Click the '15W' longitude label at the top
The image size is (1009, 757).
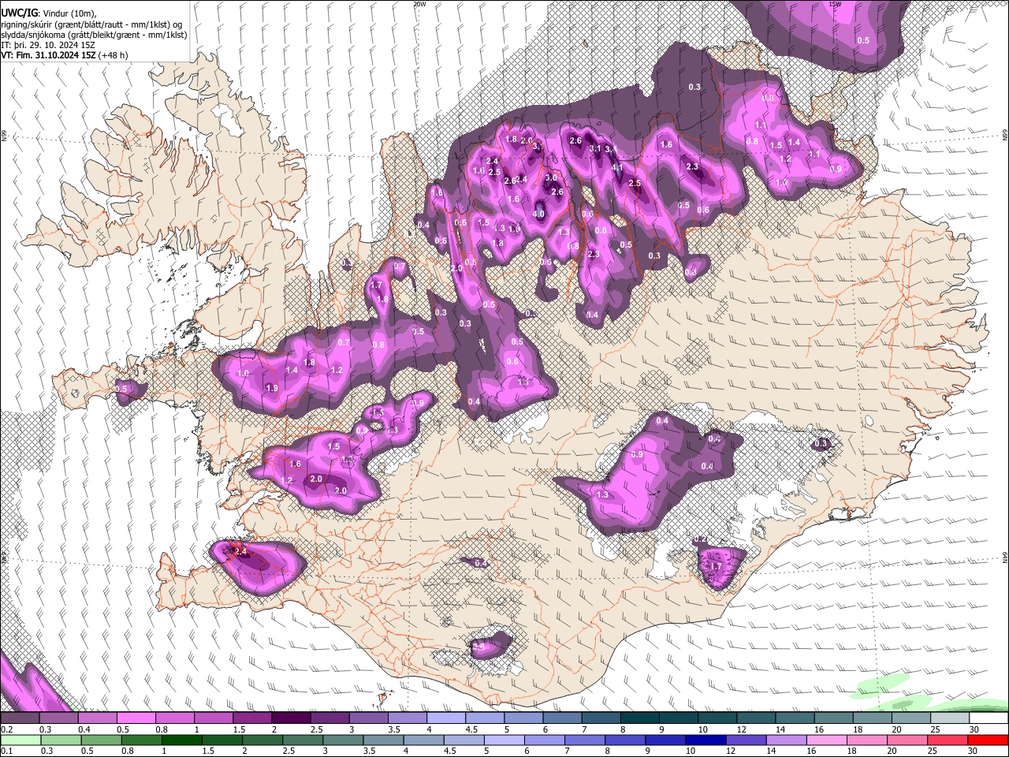[836, 4]
